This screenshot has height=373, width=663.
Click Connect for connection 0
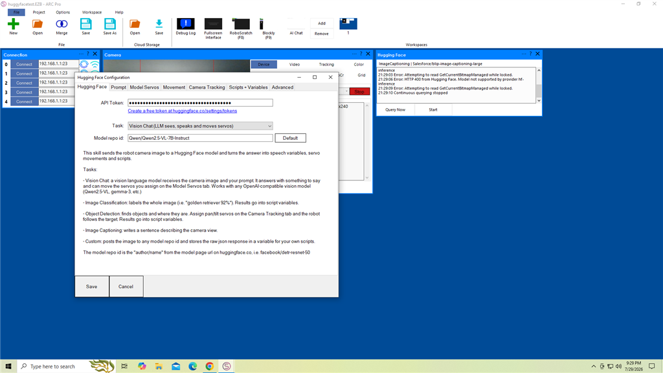[24, 64]
